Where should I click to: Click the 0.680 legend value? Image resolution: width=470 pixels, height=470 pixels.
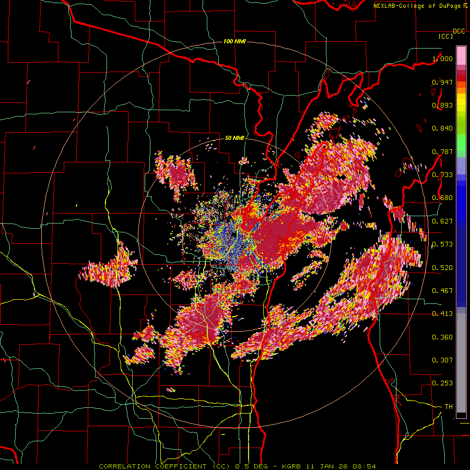(442, 198)
